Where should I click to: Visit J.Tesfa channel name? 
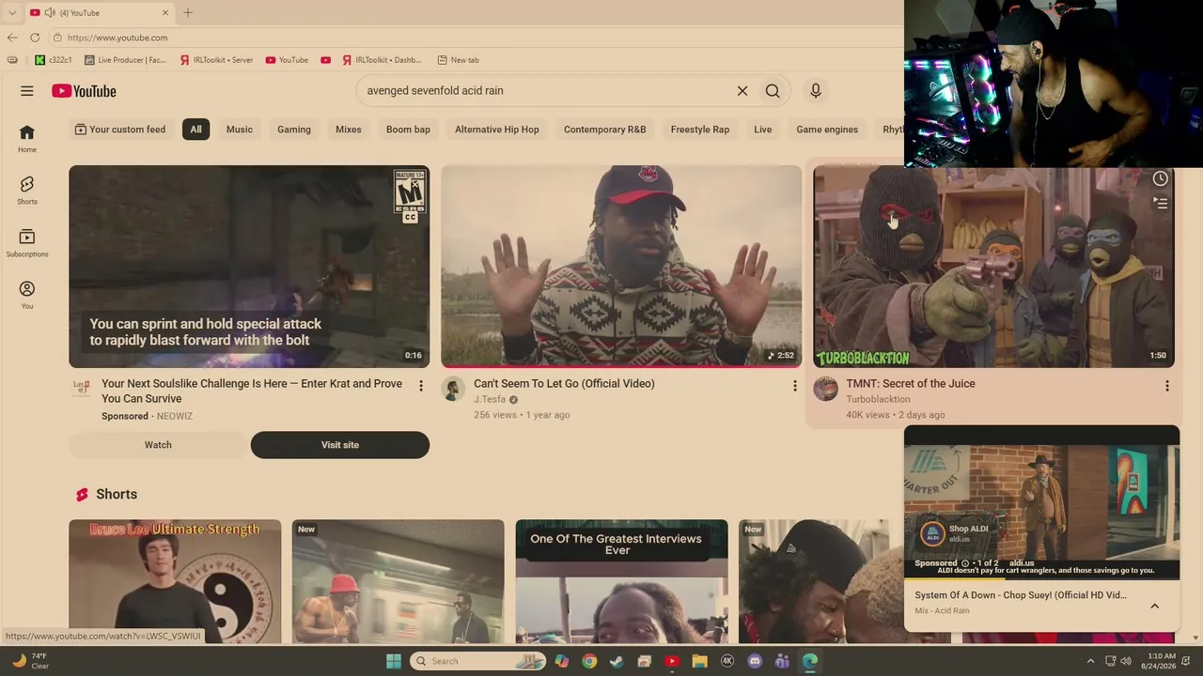click(x=490, y=400)
